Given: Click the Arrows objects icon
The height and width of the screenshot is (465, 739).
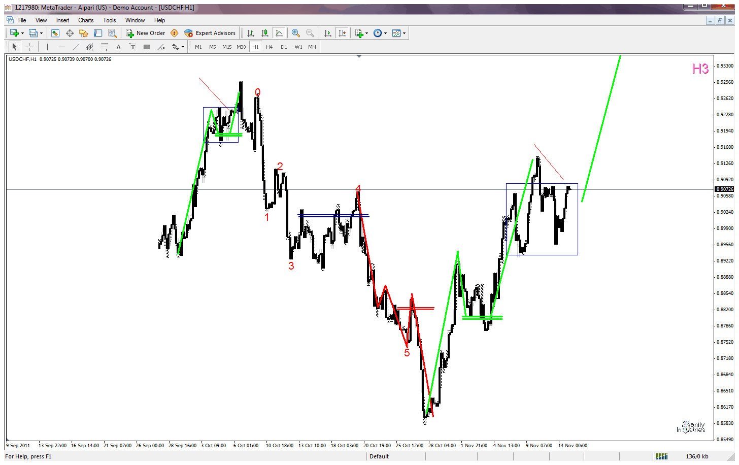Looking at the screenshot, I should coord(175,47).
